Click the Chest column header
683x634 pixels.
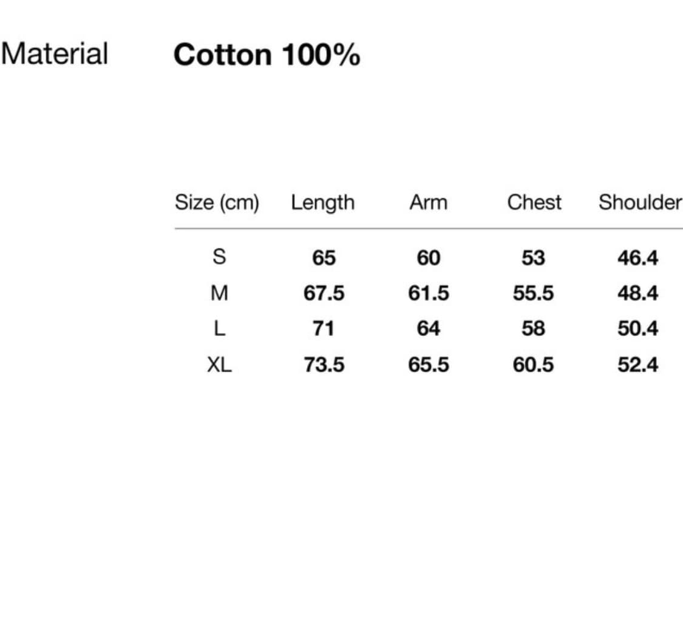534,202
